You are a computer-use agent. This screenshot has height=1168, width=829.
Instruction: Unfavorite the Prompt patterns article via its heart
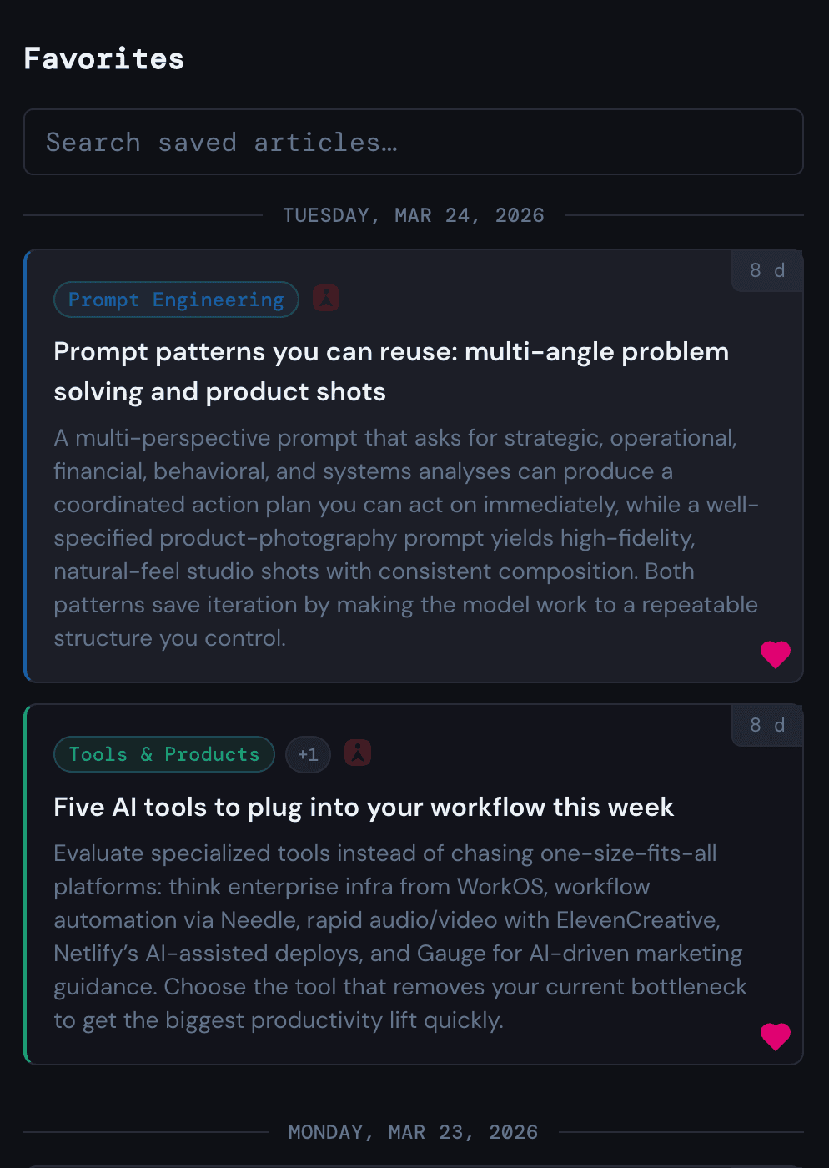tap(775, 654)
